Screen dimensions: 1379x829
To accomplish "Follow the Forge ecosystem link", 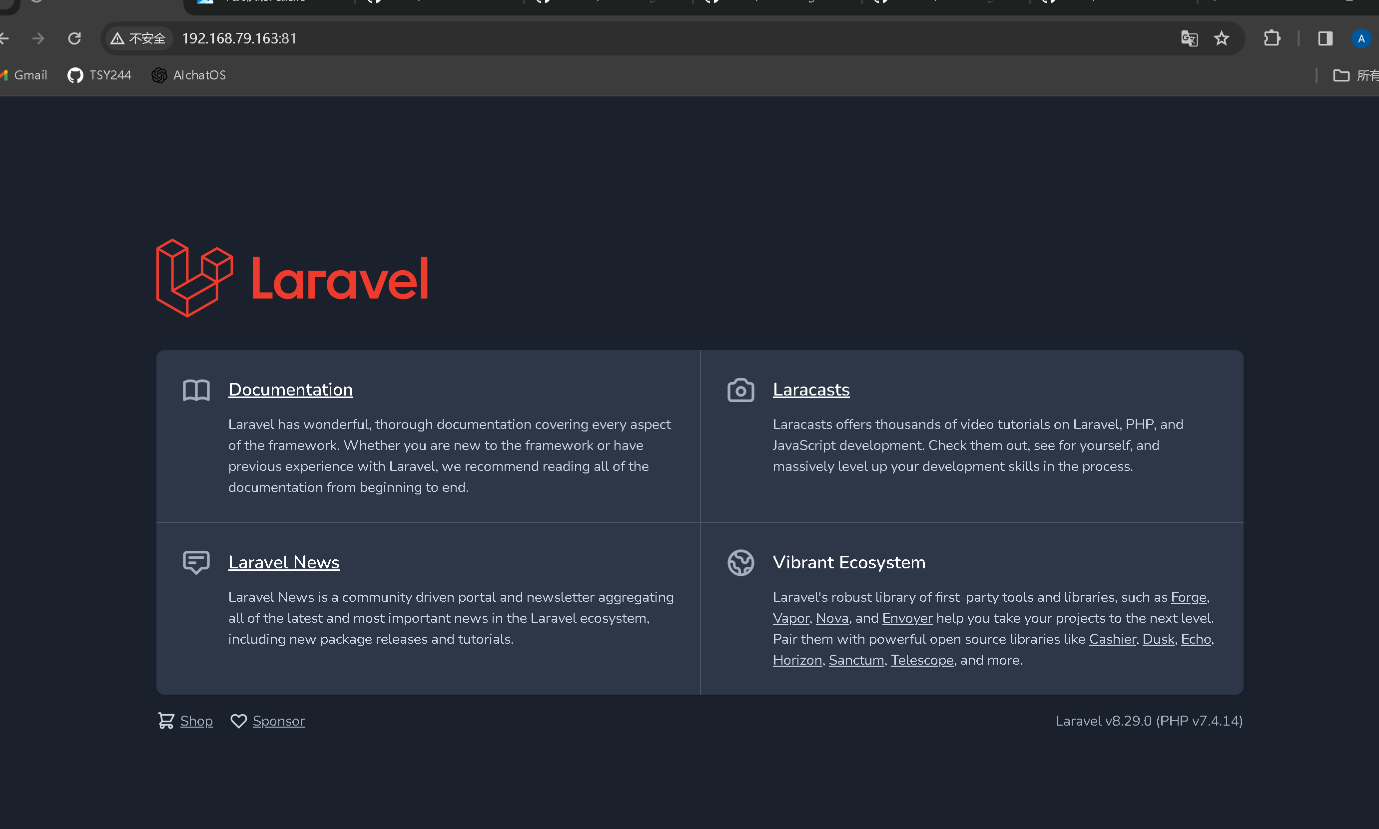I will (x=1189, y=597).
